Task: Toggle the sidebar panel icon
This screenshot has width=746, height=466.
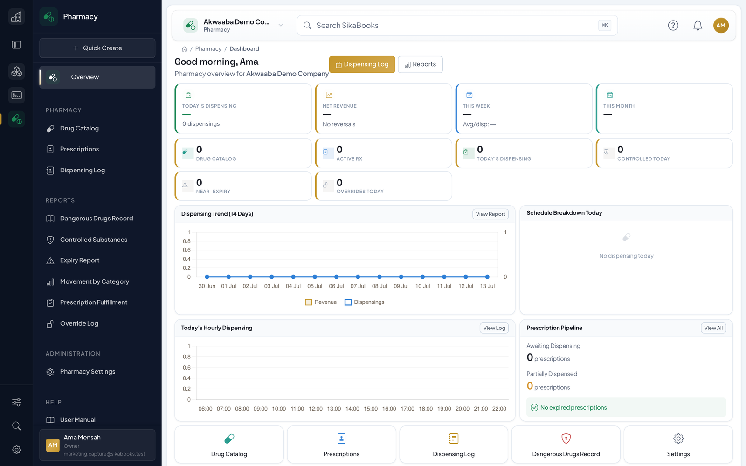Action: click(16, 45)
